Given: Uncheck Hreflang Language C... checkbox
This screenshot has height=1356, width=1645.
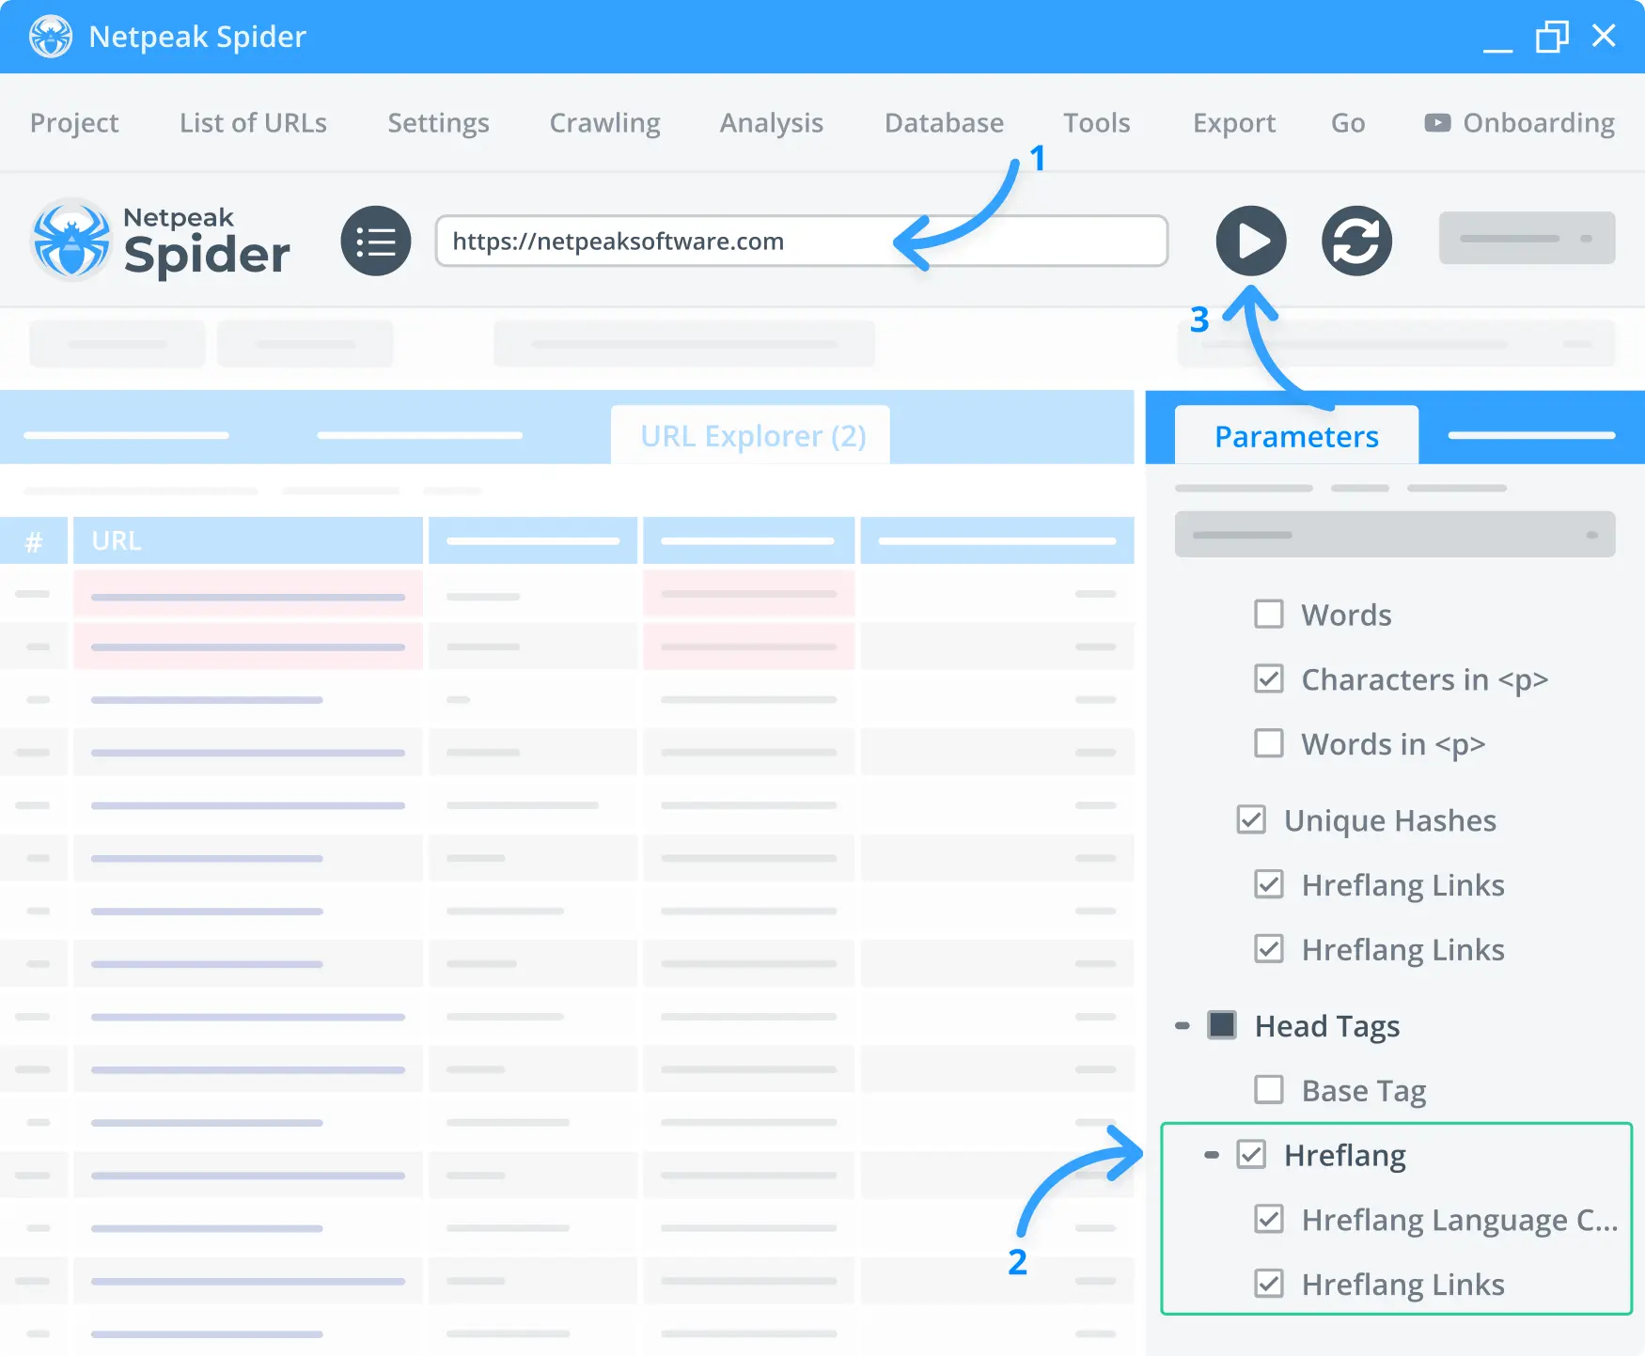Looking at the screenshot, I should (1269, 1219).
